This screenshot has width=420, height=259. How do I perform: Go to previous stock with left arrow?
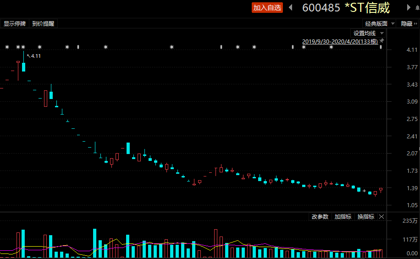click(x=290, y=7)
